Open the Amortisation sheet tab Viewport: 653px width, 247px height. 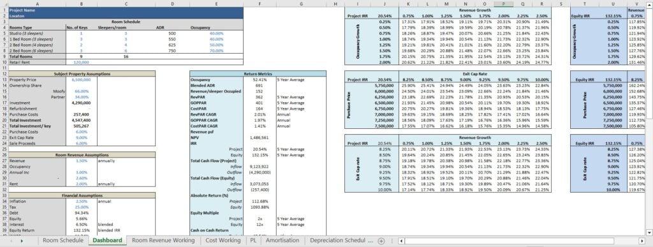282,241
